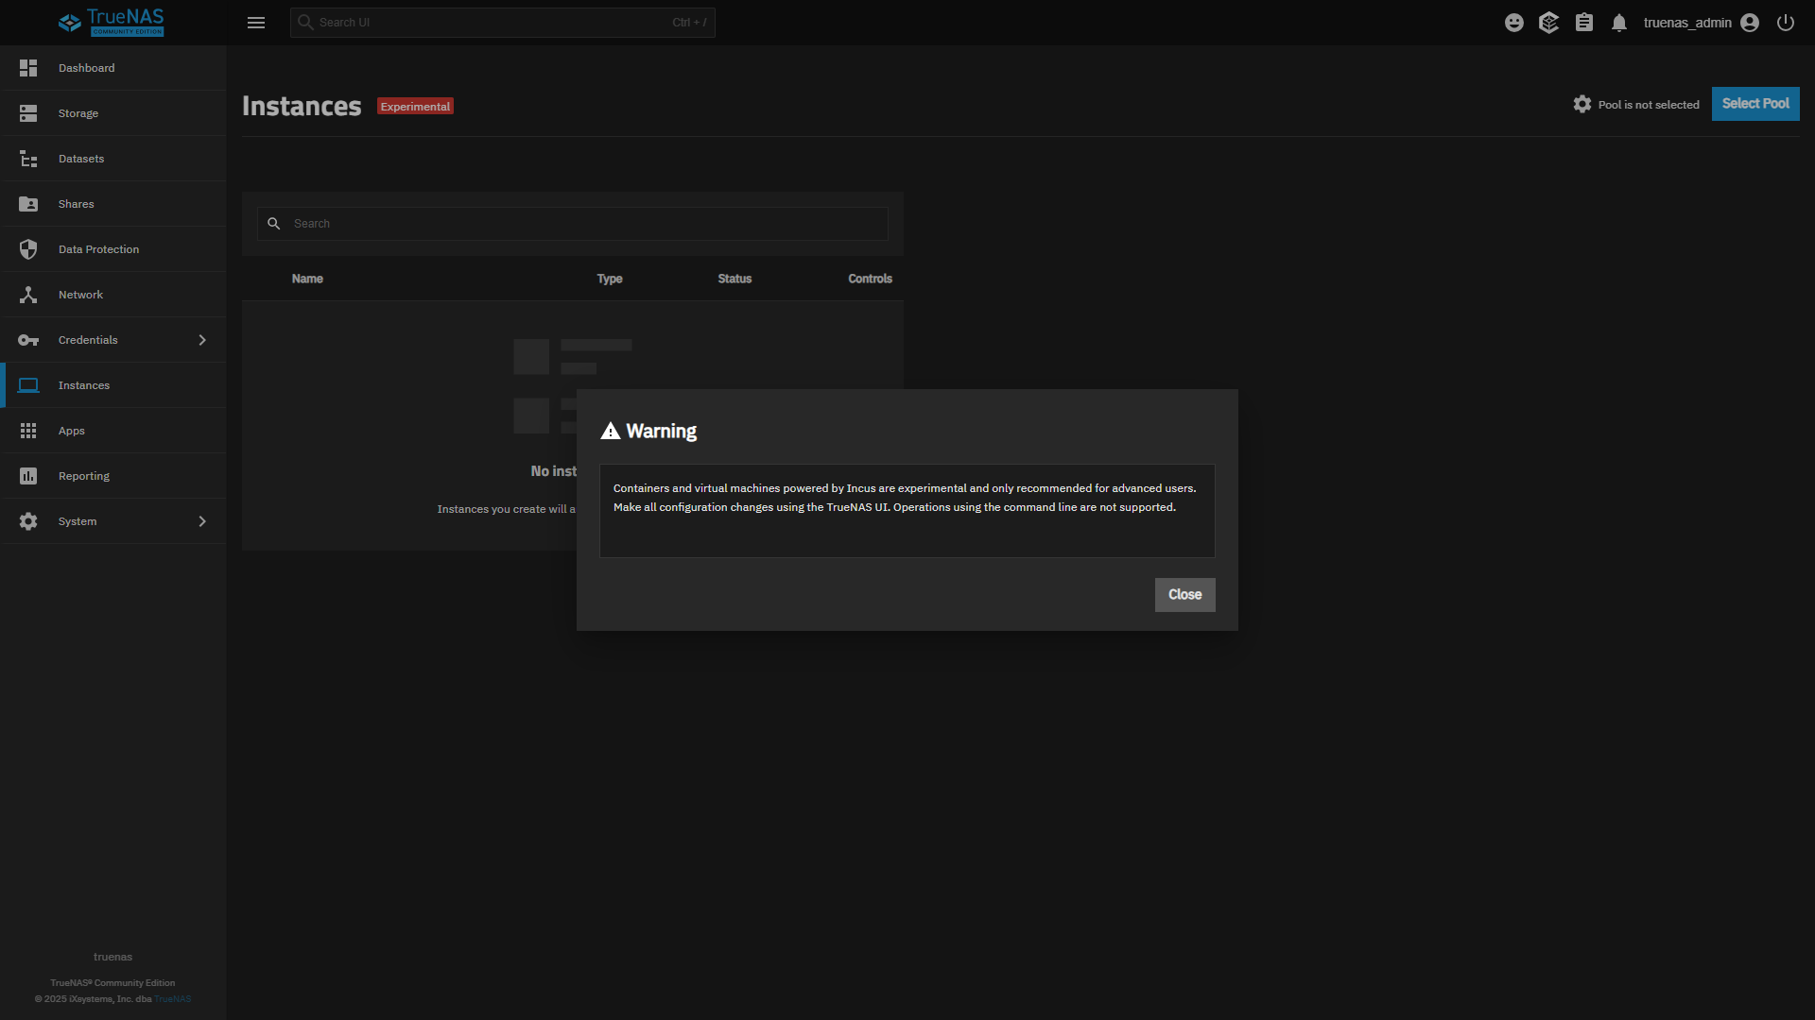
Task: Click the truenas_admin user account icon
Action: click(x=1750, y=23)
